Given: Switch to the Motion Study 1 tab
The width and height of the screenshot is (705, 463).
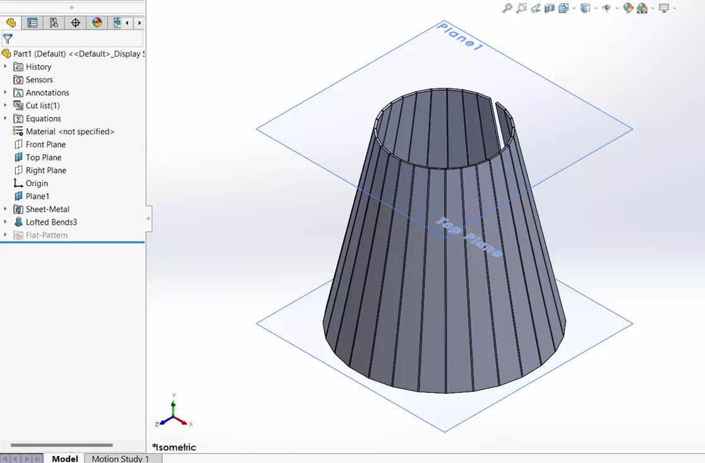Looking at the screenshot, I should pyautogui.click(x=120, y=459).
